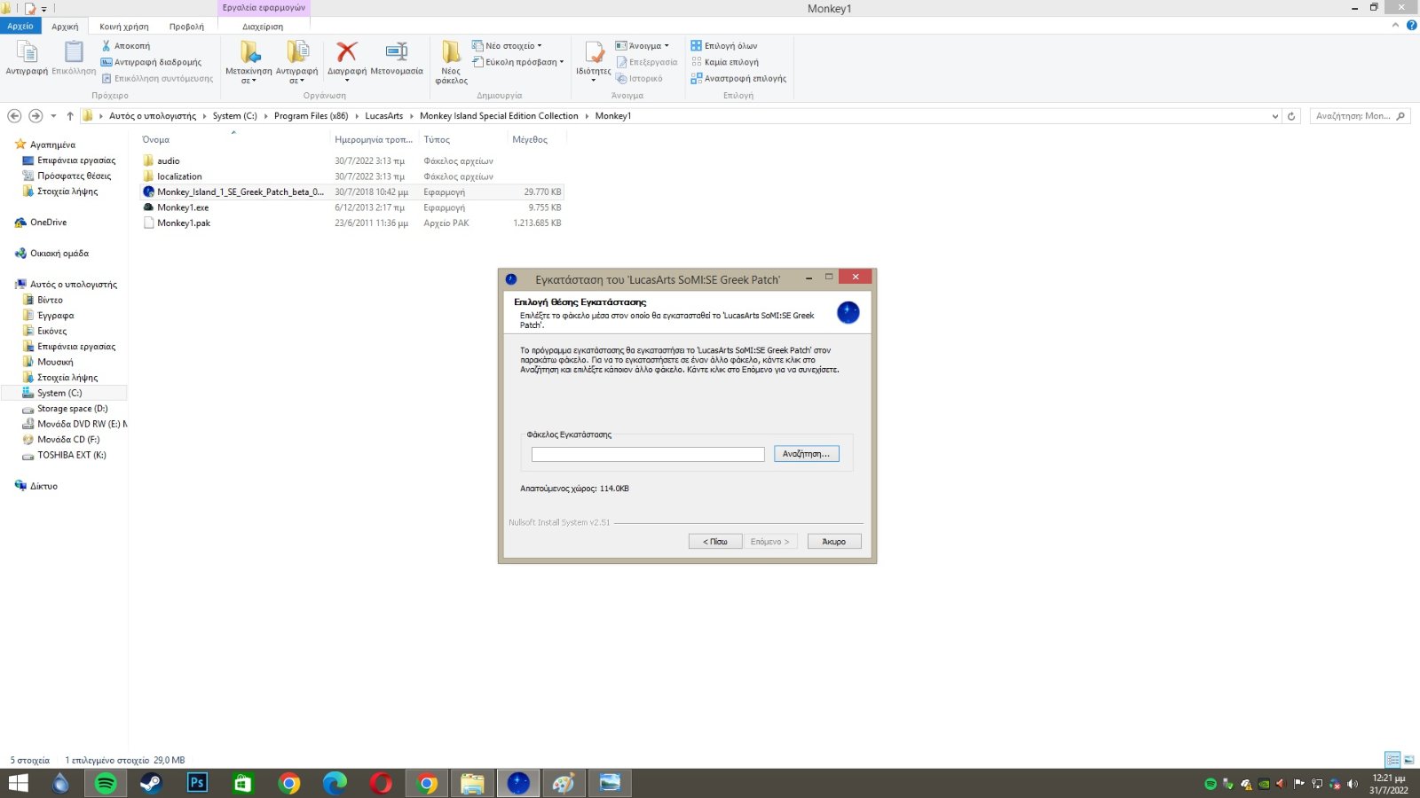This screenshot has height=798, width=1420.
Task: Switch to the Προβολή tab
Action: 186,27
